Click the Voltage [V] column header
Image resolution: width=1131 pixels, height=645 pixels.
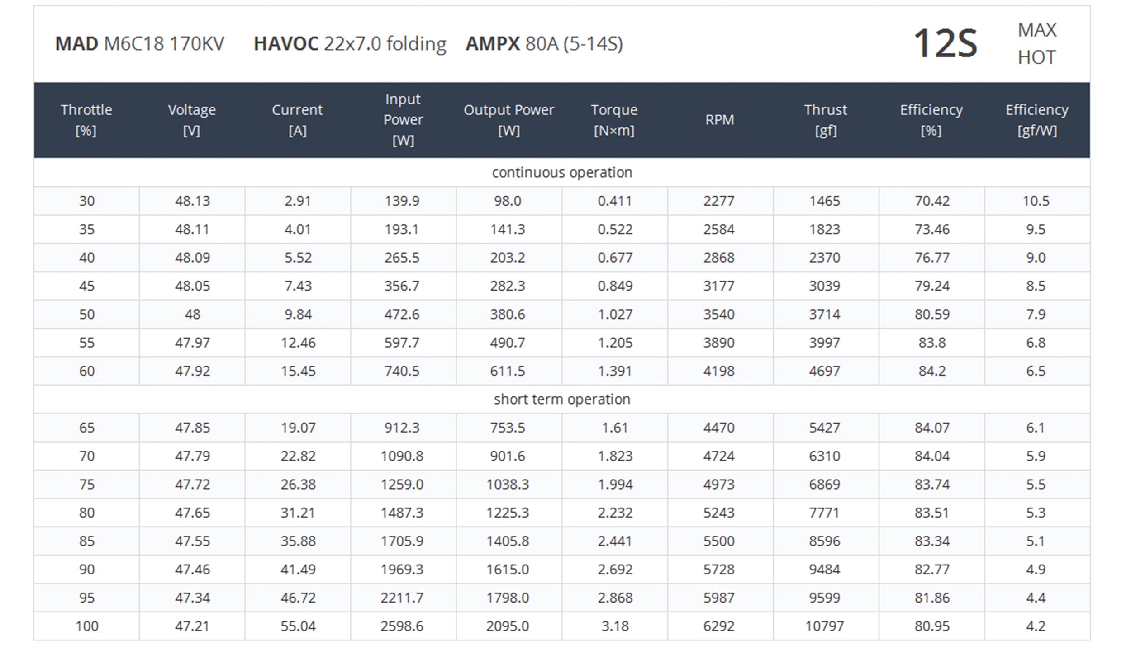pyautogui.click(x=192, y=120)
